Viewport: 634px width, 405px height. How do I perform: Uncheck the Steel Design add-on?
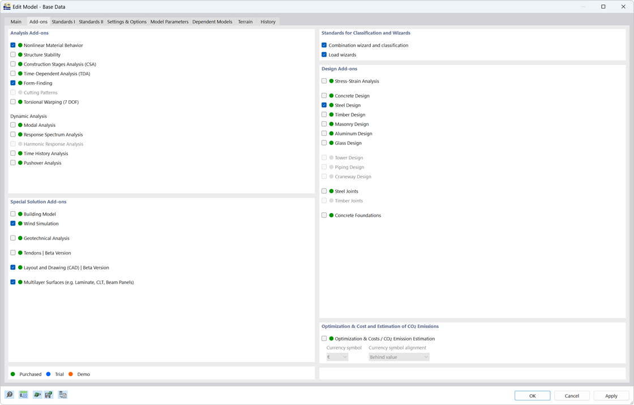coord(324,105)
